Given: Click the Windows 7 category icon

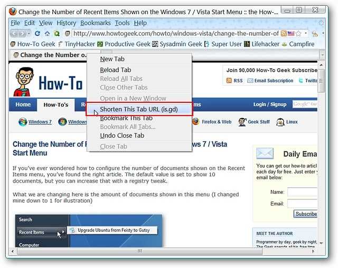Looking at the screenshot, I should click(23, 122).
